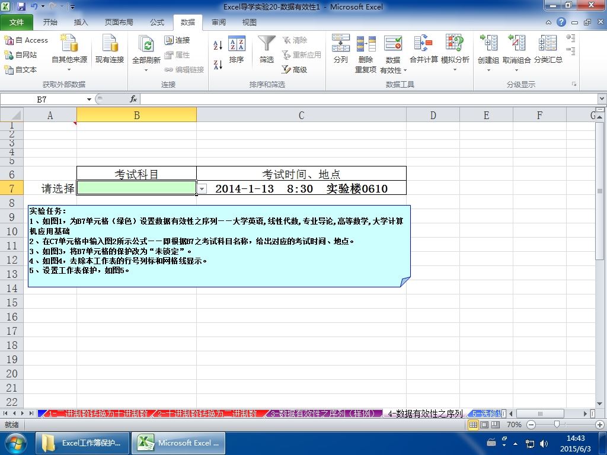
Task: Open the Sort (排序) dialog
Action: pos(236,49)
